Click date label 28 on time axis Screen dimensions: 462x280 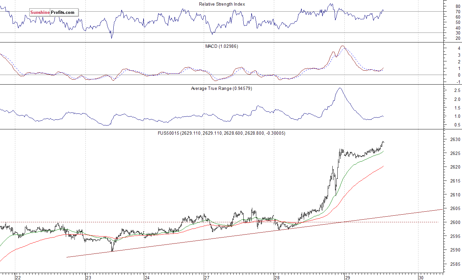point(277,277)
